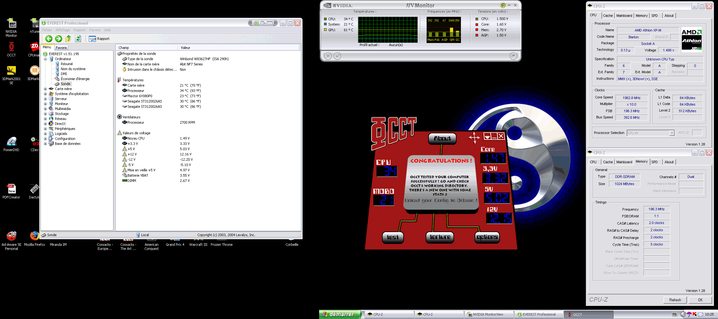
Task: Click the nVMonitor round redo arrow button
Action: coord(513,56)
